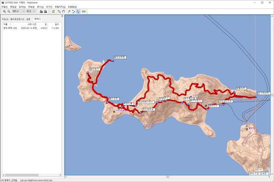Image resolution: width=274 pixels, height=182 pixels.
Task: Open the 도구(T) Tools menu
Action: coord(49,7)
